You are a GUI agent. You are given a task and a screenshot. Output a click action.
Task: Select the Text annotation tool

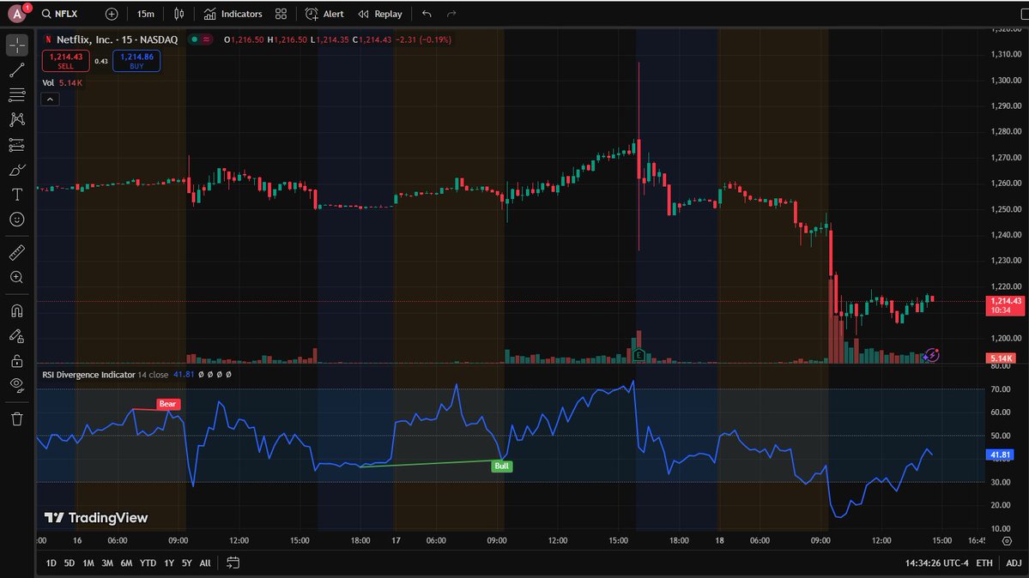coord(17,194)
